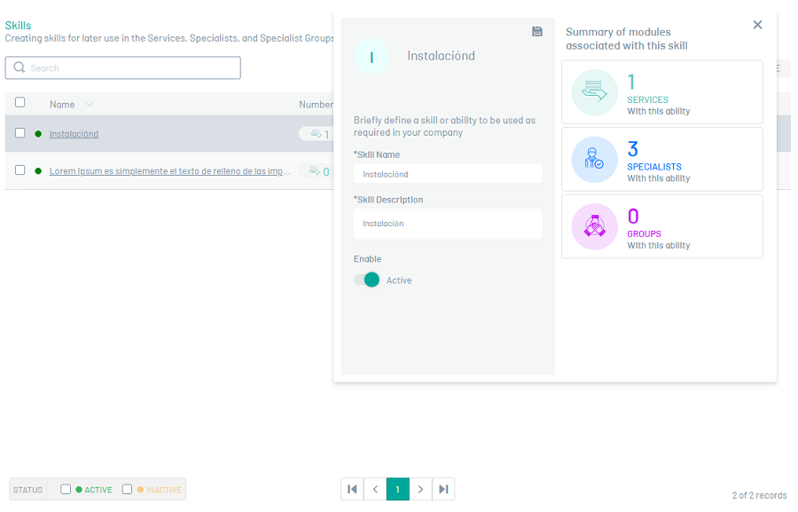Click the save disk icon in skill panel
The width and height of the screenshot is (798, 512).
point(537,32)
